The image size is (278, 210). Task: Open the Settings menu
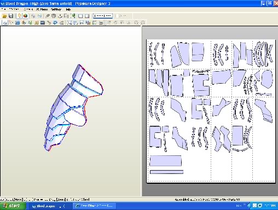coord(56,9)
